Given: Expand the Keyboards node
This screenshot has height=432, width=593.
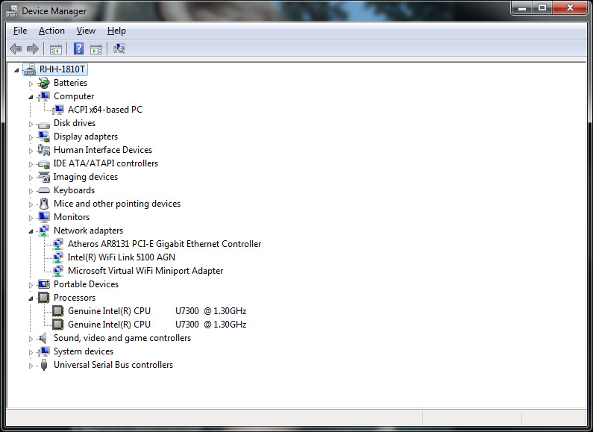Looking at the screenshot, I should 31,191.
